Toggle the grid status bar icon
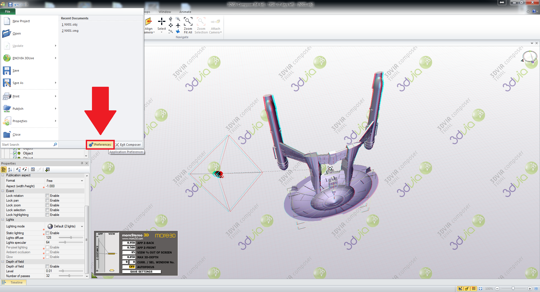540x292 pixels. [474, 289]
